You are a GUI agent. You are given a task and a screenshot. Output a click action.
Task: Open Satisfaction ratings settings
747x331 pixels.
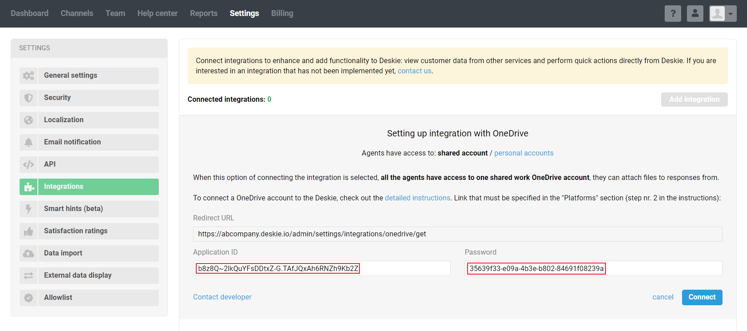click(x=89, y=231)
